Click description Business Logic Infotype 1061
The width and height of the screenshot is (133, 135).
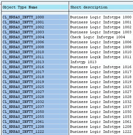[101, 122]
